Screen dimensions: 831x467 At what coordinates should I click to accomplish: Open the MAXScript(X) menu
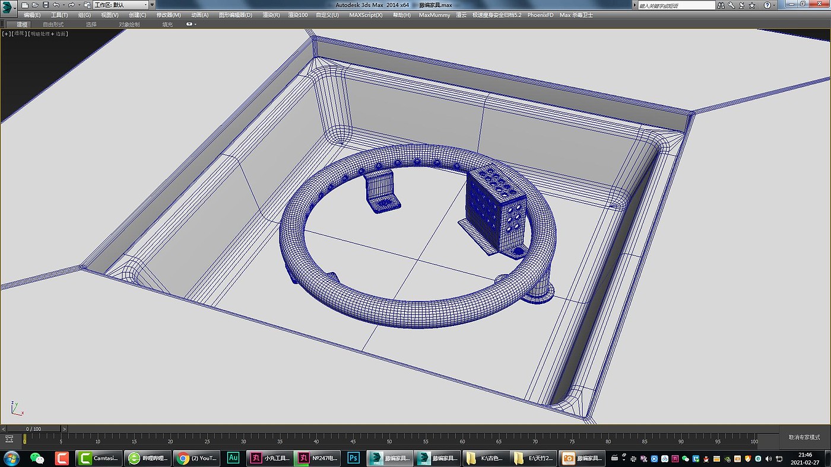366,15
